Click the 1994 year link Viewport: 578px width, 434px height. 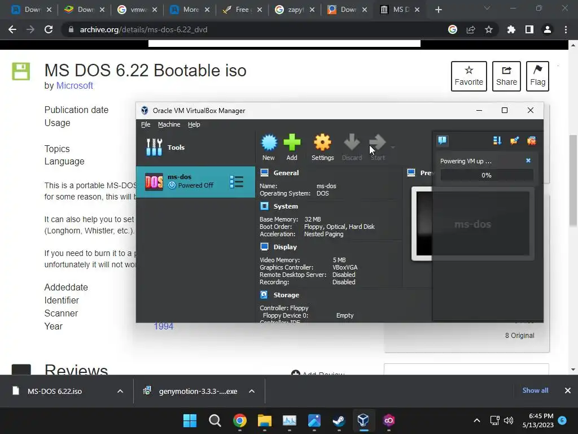(163, 326)
